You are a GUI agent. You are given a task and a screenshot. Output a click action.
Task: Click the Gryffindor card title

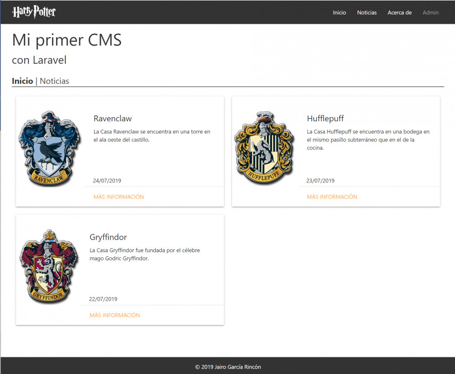coord(108,237)
